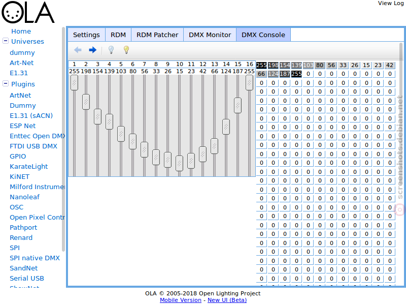Click the full-on yellow light bulb icon
The image size is (406, 305).
(126, 50)
